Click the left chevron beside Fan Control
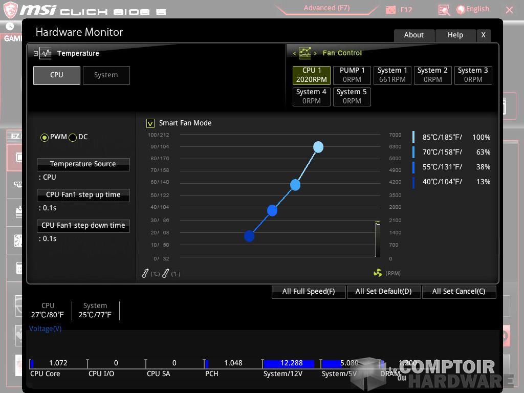This screenshot has width=524, height=393. [294, 53]
